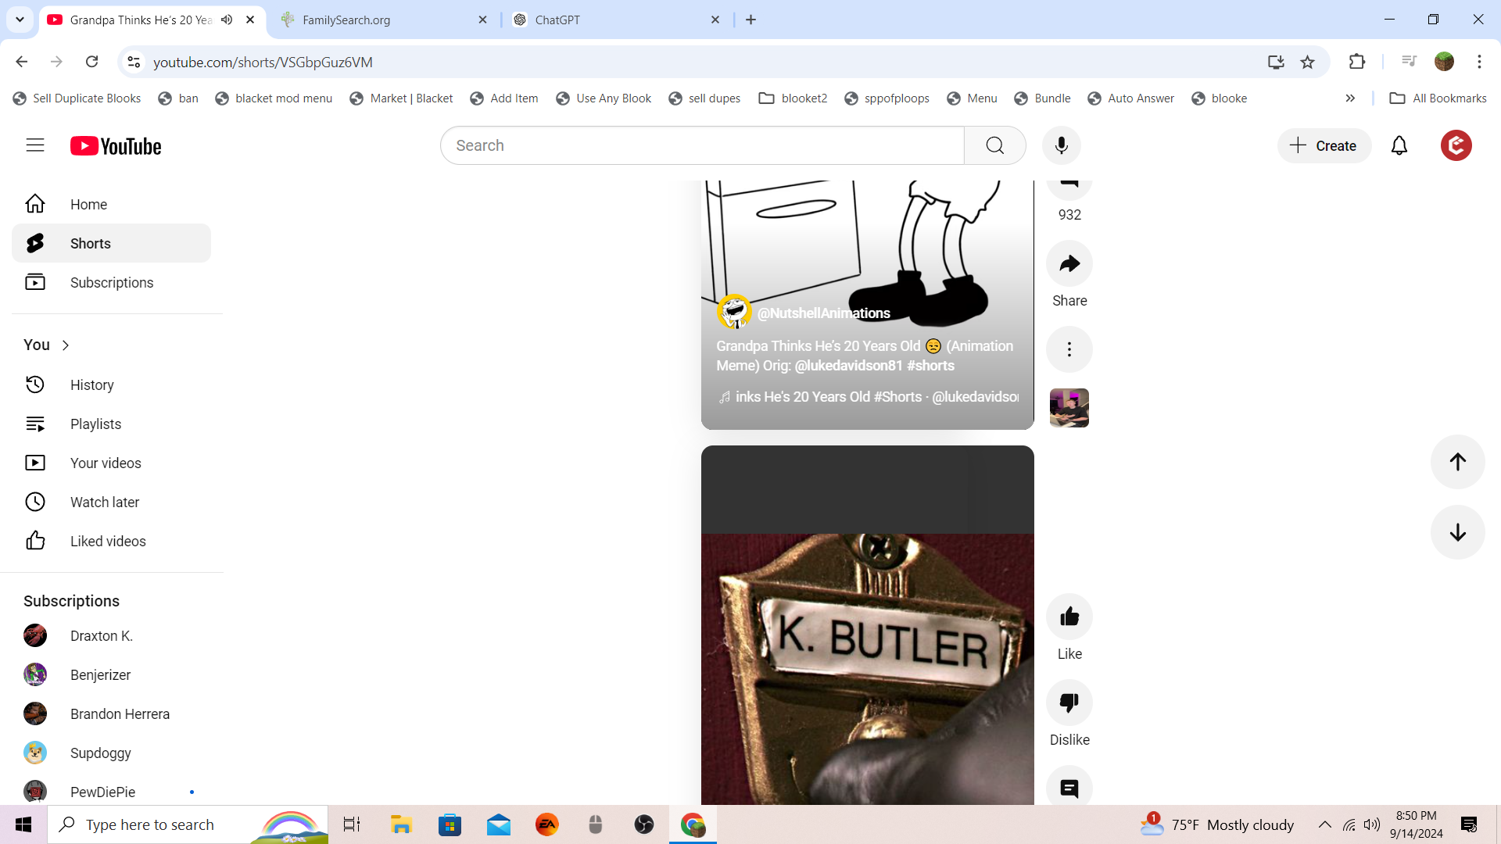Go to the next Short with down arrow
Viewport: 1501px width, 844px height.
(1457, 533)
